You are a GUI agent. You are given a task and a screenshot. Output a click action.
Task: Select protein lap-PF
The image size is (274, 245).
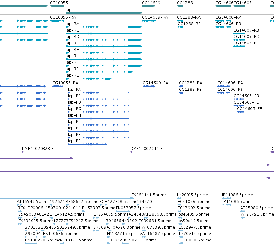pos(74,135)
